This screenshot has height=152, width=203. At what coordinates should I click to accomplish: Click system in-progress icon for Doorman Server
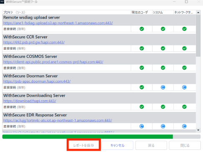163,87
